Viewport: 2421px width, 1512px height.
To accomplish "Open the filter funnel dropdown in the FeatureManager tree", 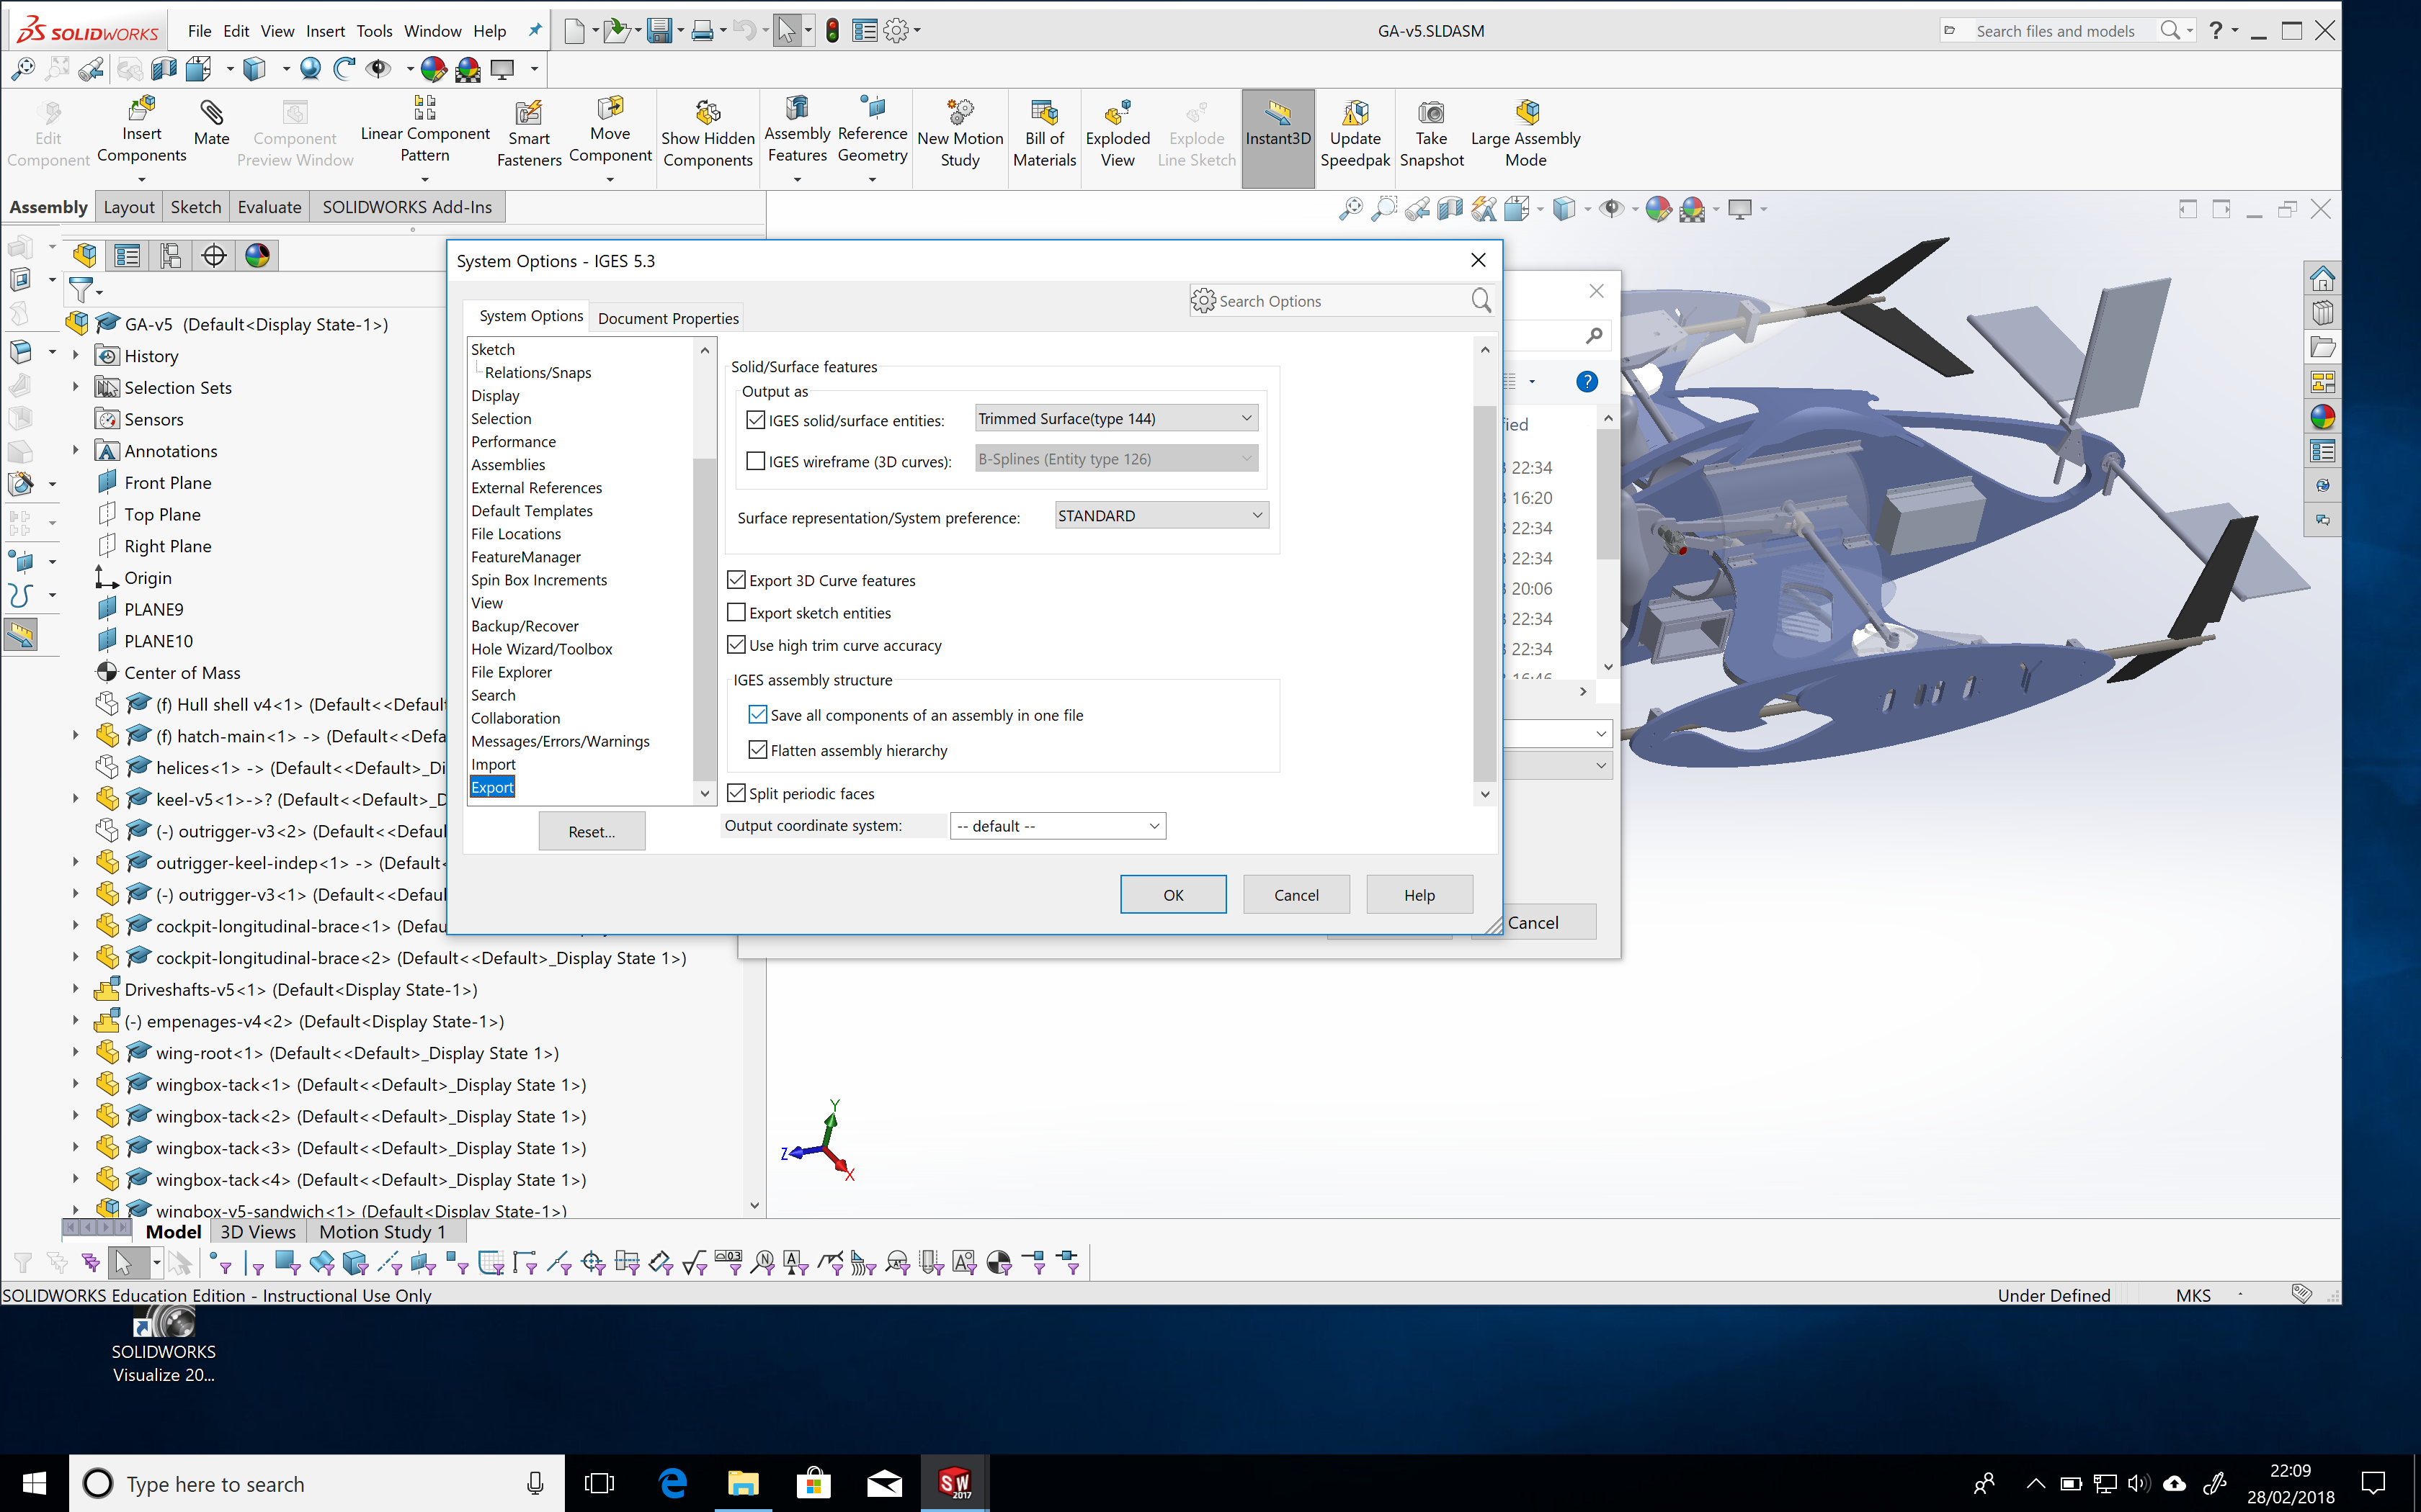I will click(86, 291).
